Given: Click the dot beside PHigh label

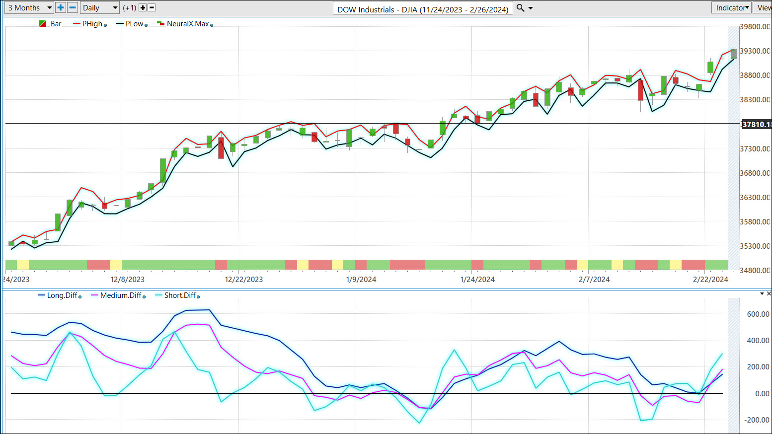Looking at the screenshot, I should pyautogui.click(x=105, y=25).
